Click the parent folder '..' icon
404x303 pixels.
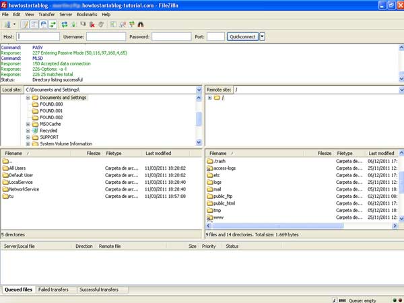5,162
